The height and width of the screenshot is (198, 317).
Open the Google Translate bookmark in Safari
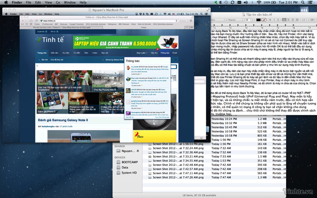coord(76,24)
